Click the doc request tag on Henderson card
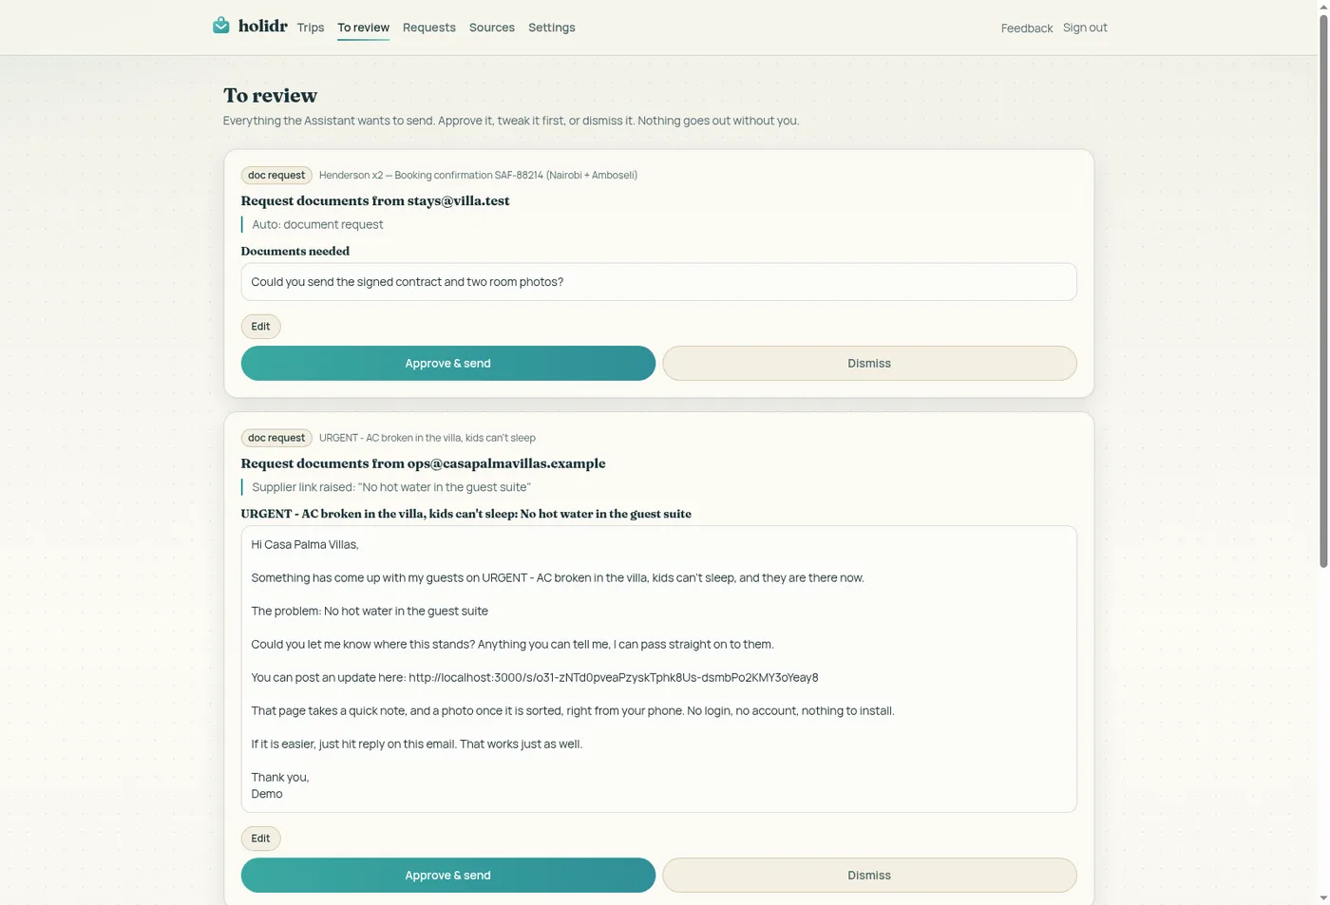Screen dimensions: 1330x905 276,175
